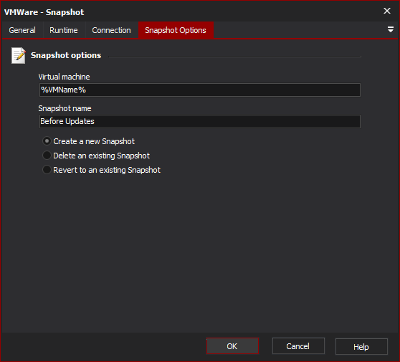Open the Runtime tab
Viewport: 400px width, 362px height.
[64, 30]
